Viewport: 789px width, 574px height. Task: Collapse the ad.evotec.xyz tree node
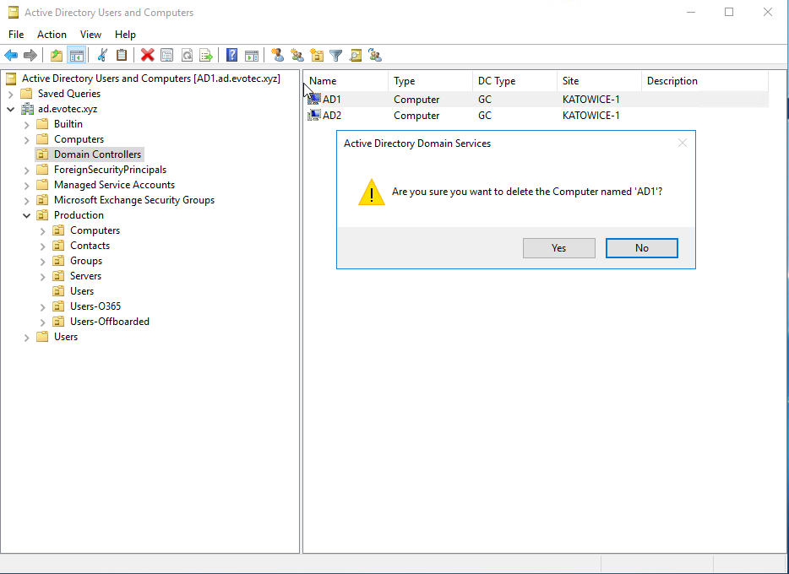tap(11, 108)
